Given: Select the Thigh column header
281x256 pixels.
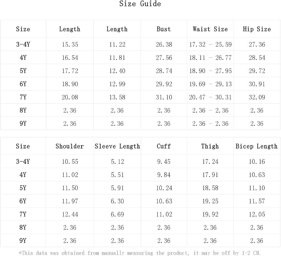Looking at the screenshot, I should tap(210, 146).
